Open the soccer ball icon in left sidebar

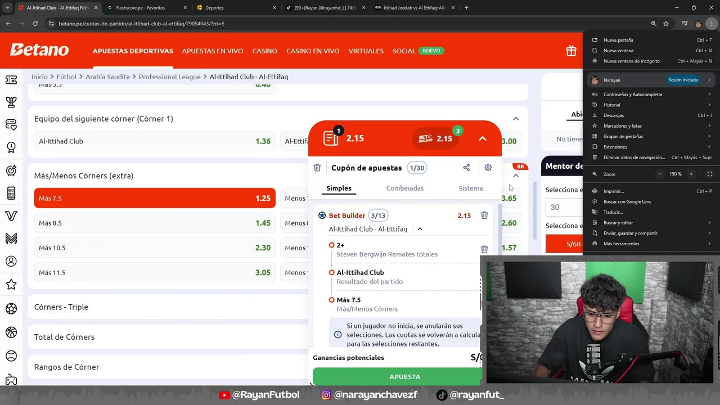(11, 308)
